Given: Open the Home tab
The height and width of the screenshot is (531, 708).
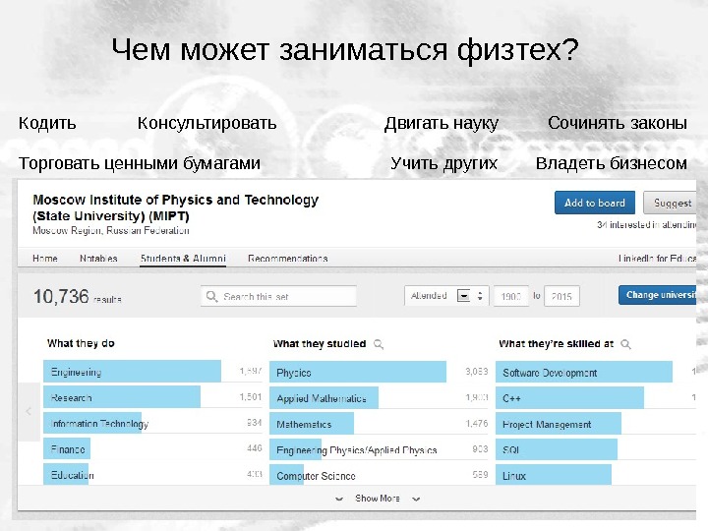Looking at the screenshot, I should pyautogui.click(x=45, y=259).
